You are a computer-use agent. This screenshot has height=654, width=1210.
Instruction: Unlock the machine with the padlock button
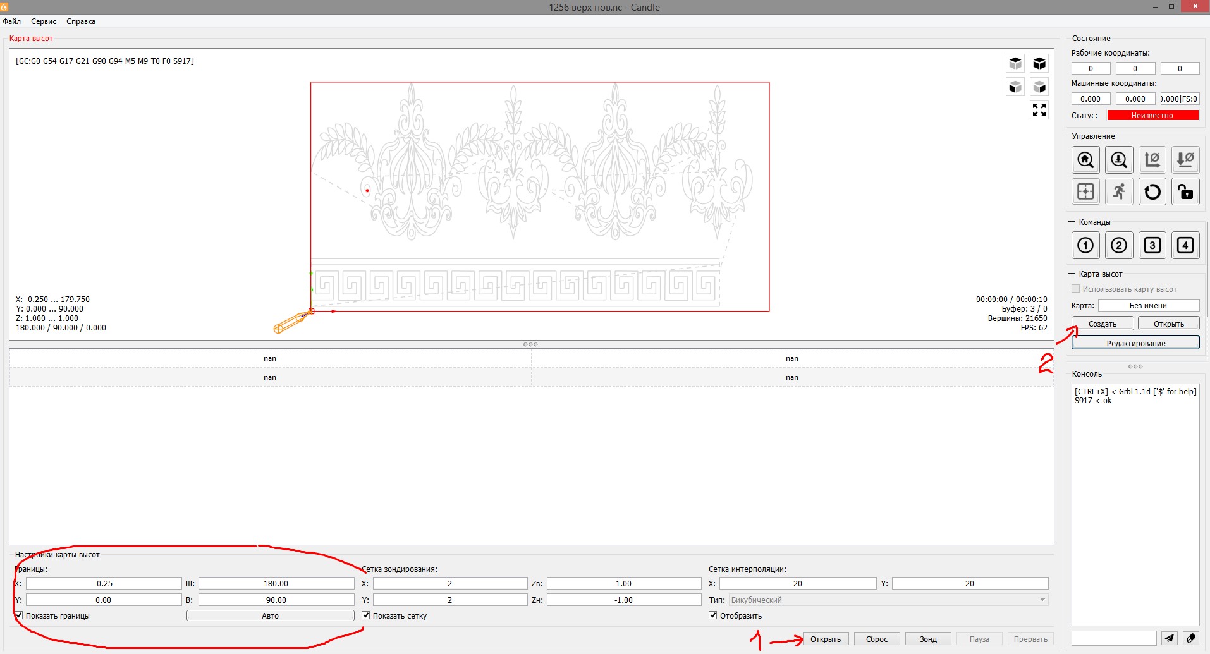(1185, 191)
